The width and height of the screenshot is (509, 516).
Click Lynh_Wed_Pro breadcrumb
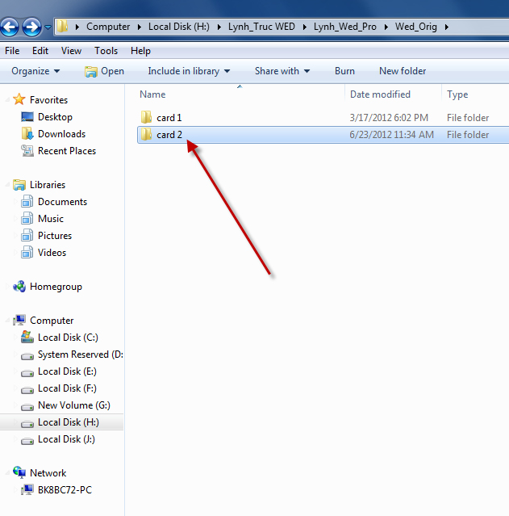tap(345, 27)
